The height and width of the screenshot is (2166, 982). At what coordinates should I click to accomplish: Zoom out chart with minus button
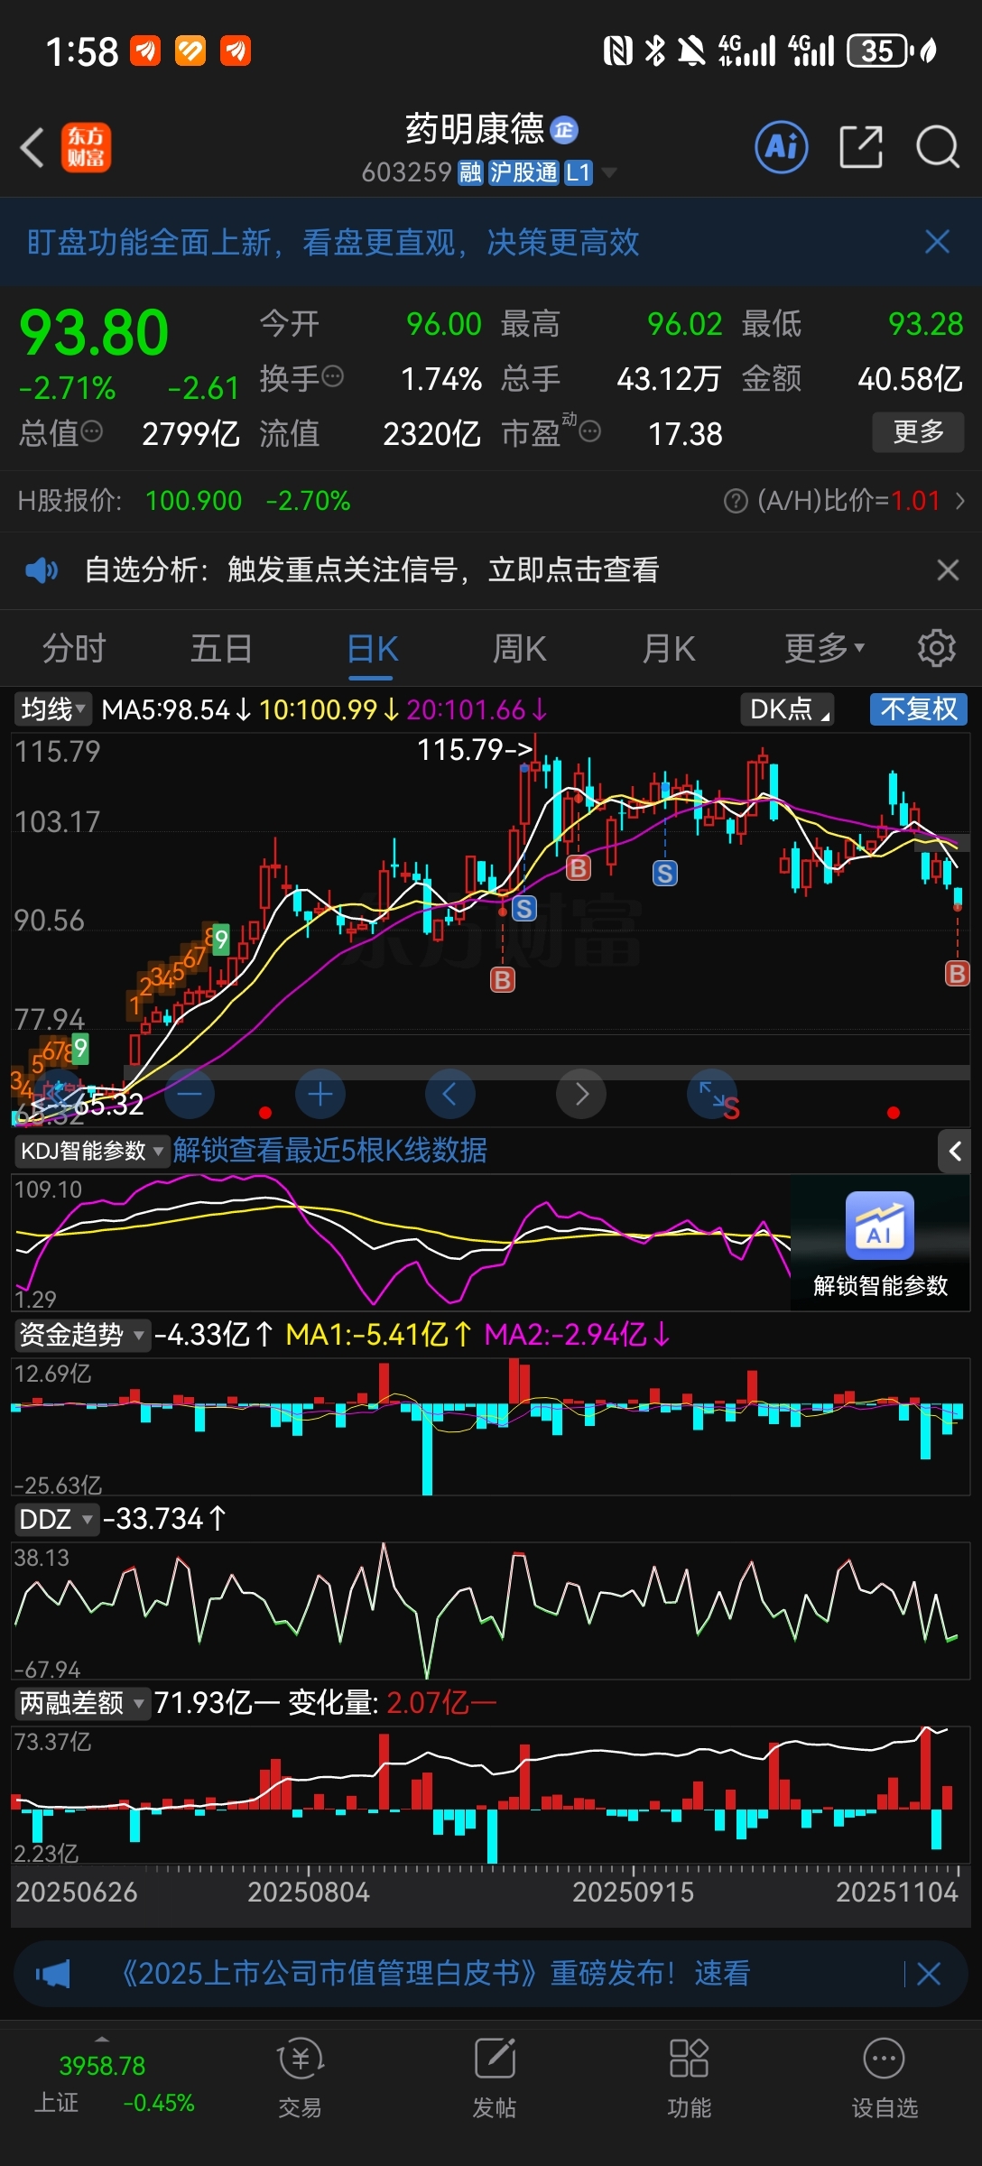(190, 1094)
